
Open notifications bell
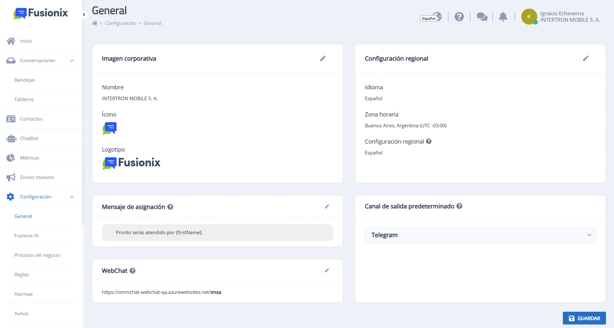pos(503,17)
